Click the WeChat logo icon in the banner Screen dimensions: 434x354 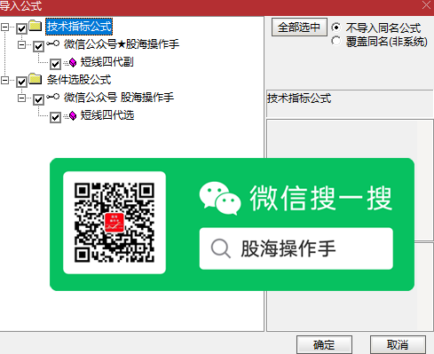(x=220, y=198)
